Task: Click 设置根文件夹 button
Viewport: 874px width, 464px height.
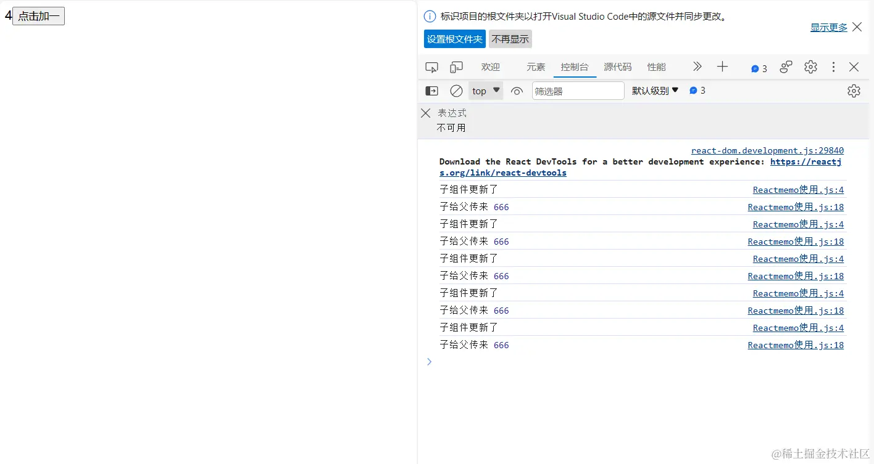Action: point(455,39)
